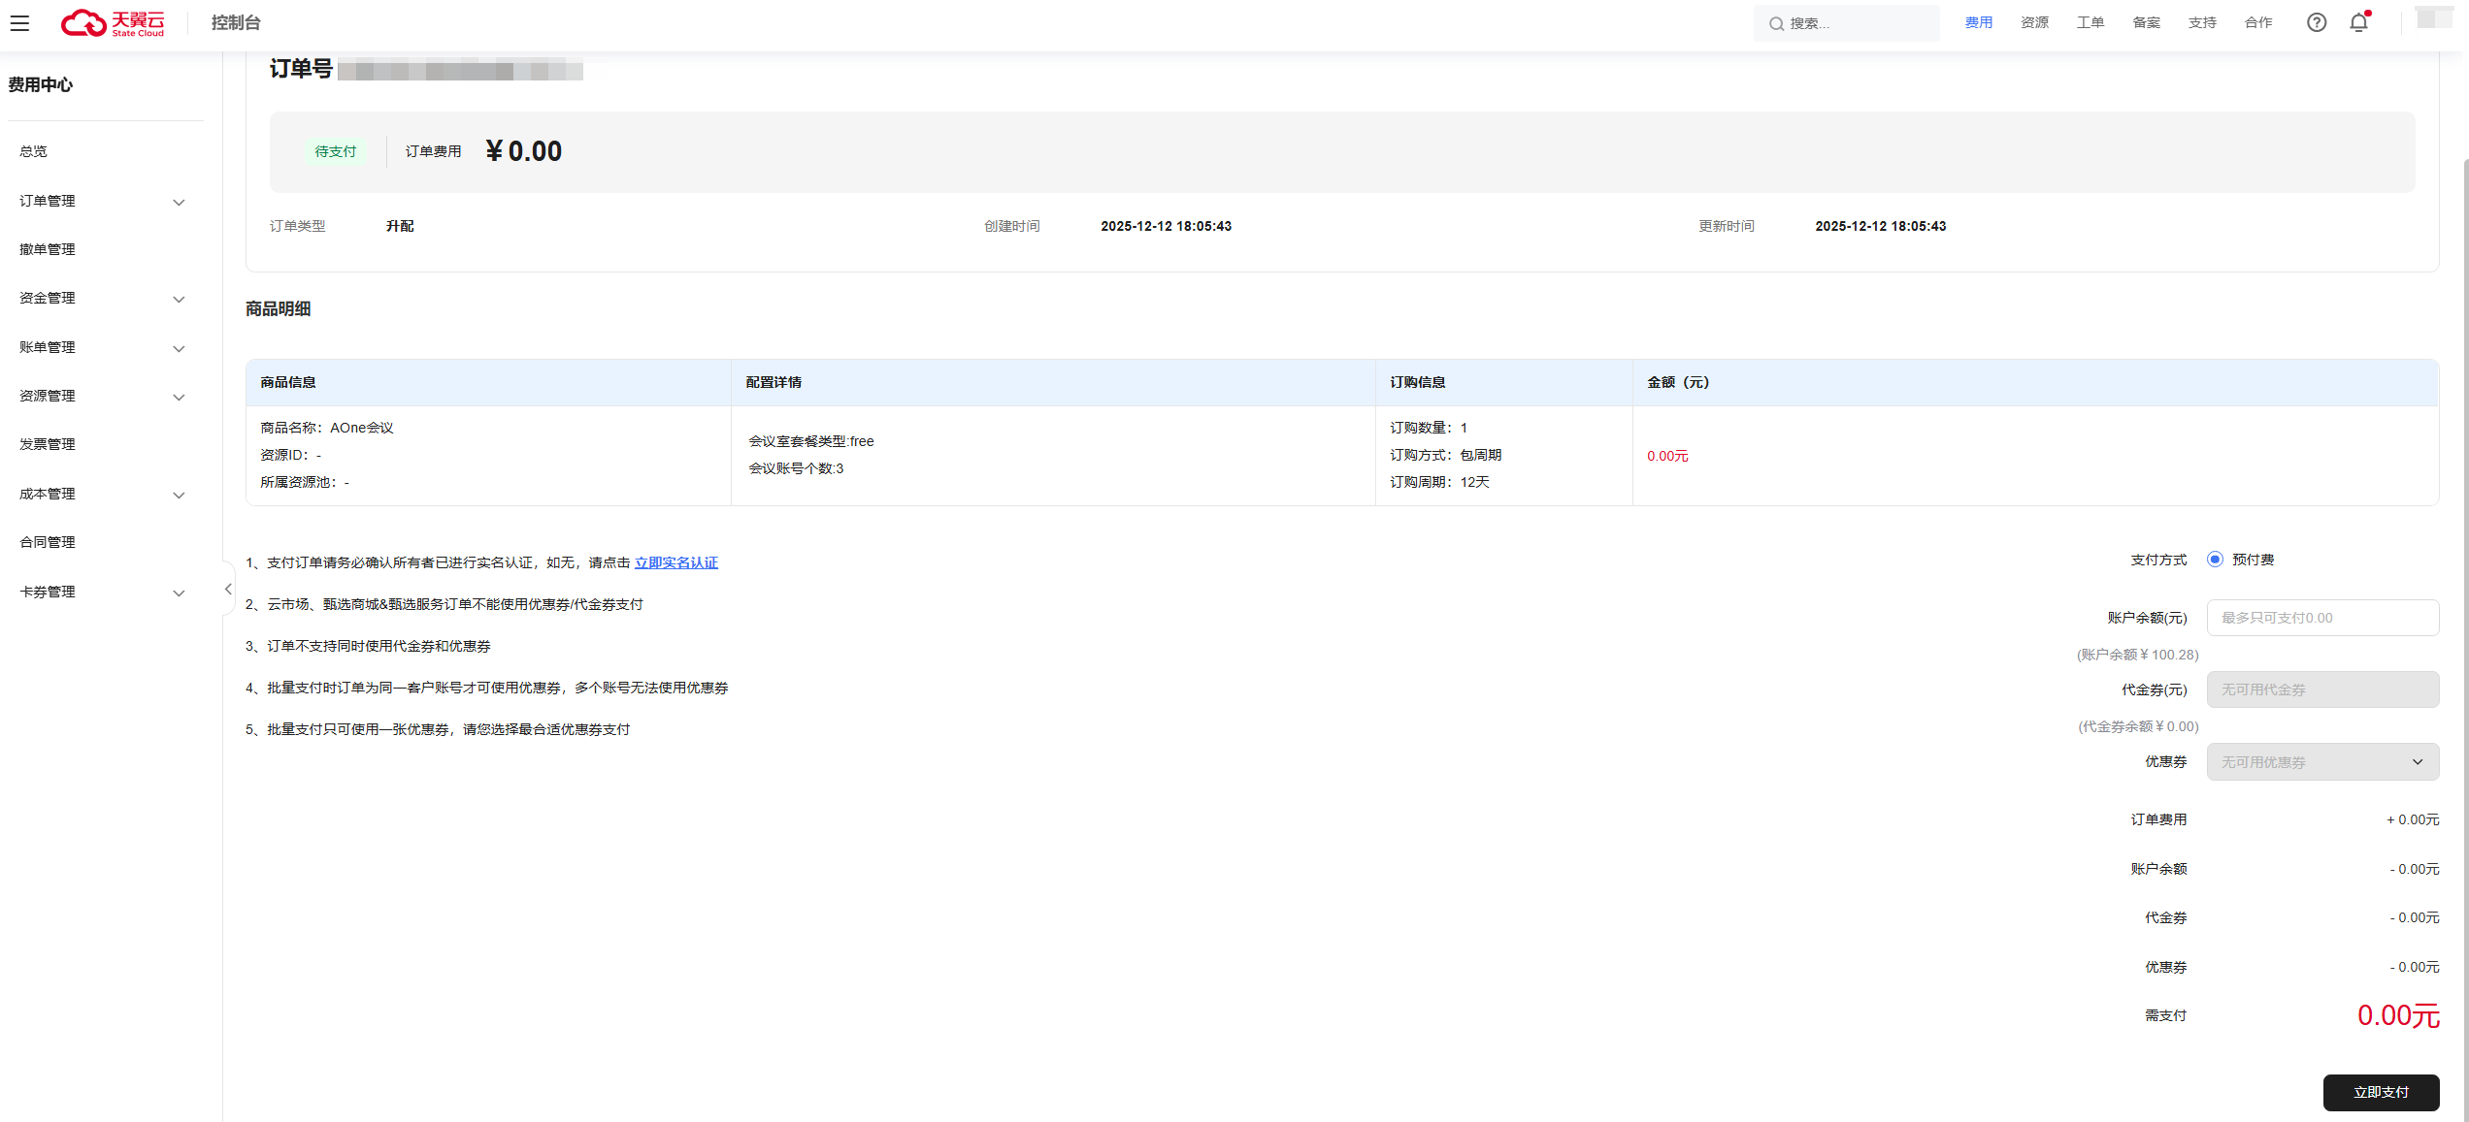Click the 立即支付 button
2469x1122 pixels.
(2381, 1092)
